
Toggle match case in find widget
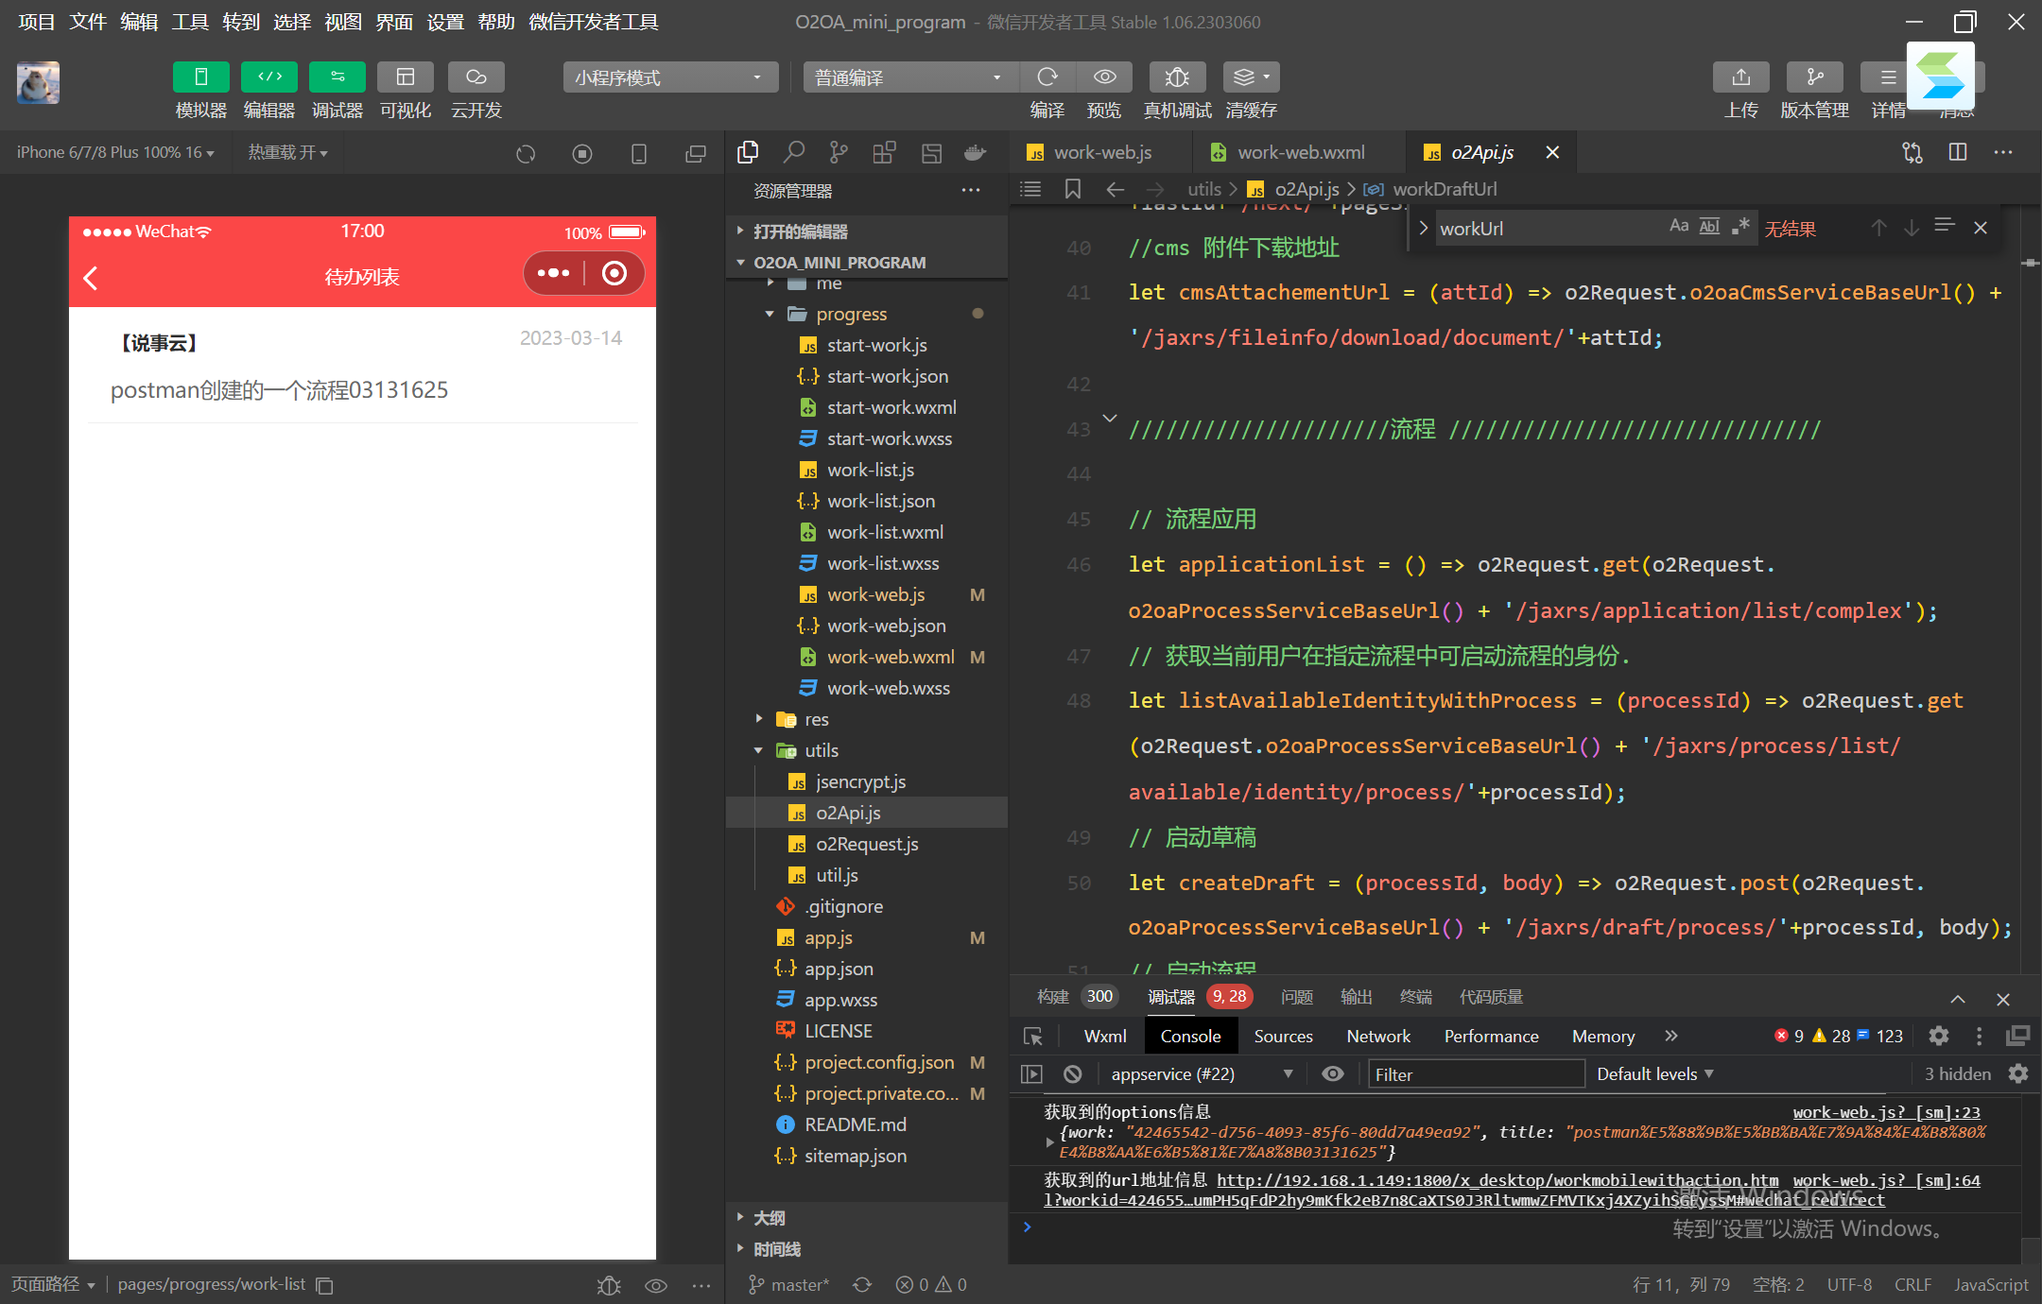pyautogui.click(x=1678, y=227)
